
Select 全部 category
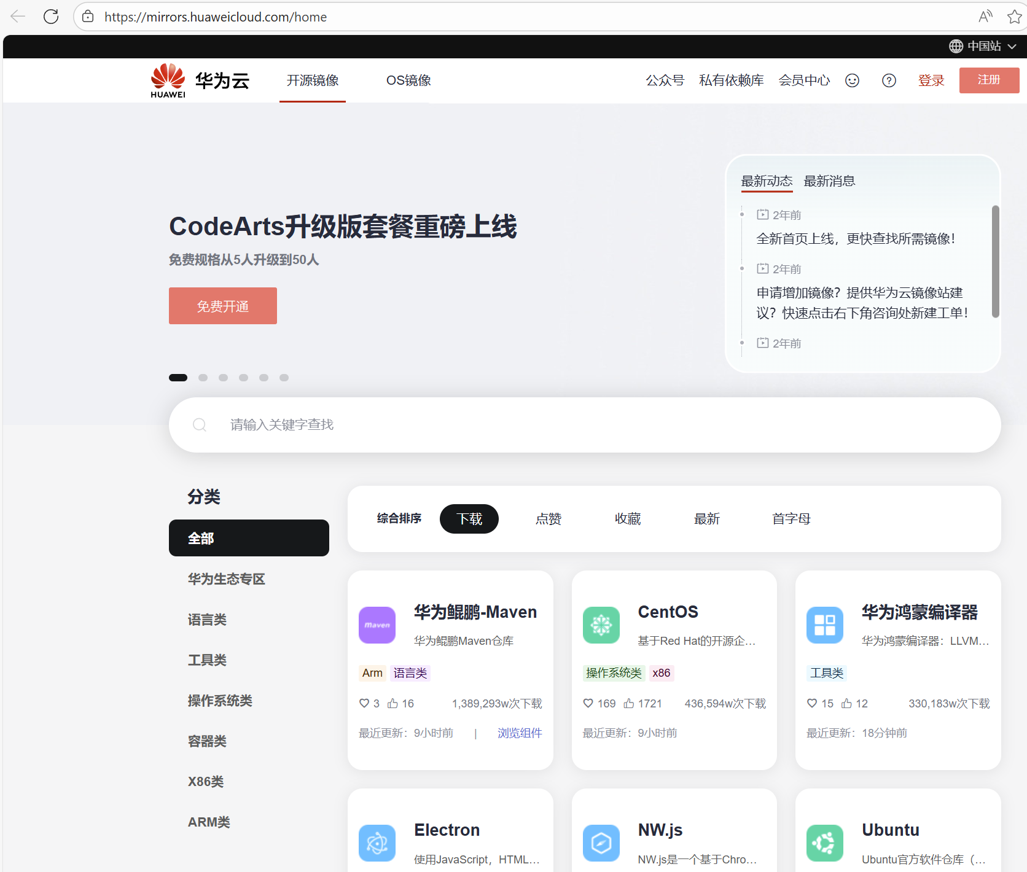point(249,538)
